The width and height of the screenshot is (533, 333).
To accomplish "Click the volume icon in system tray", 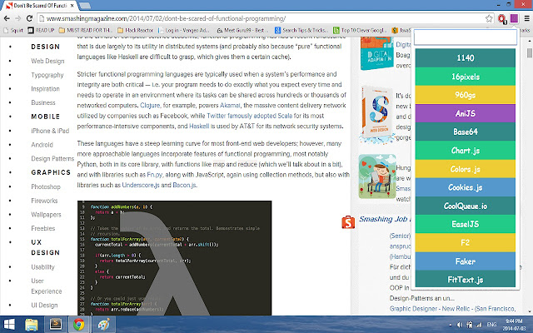I will [x=460, y=325].
